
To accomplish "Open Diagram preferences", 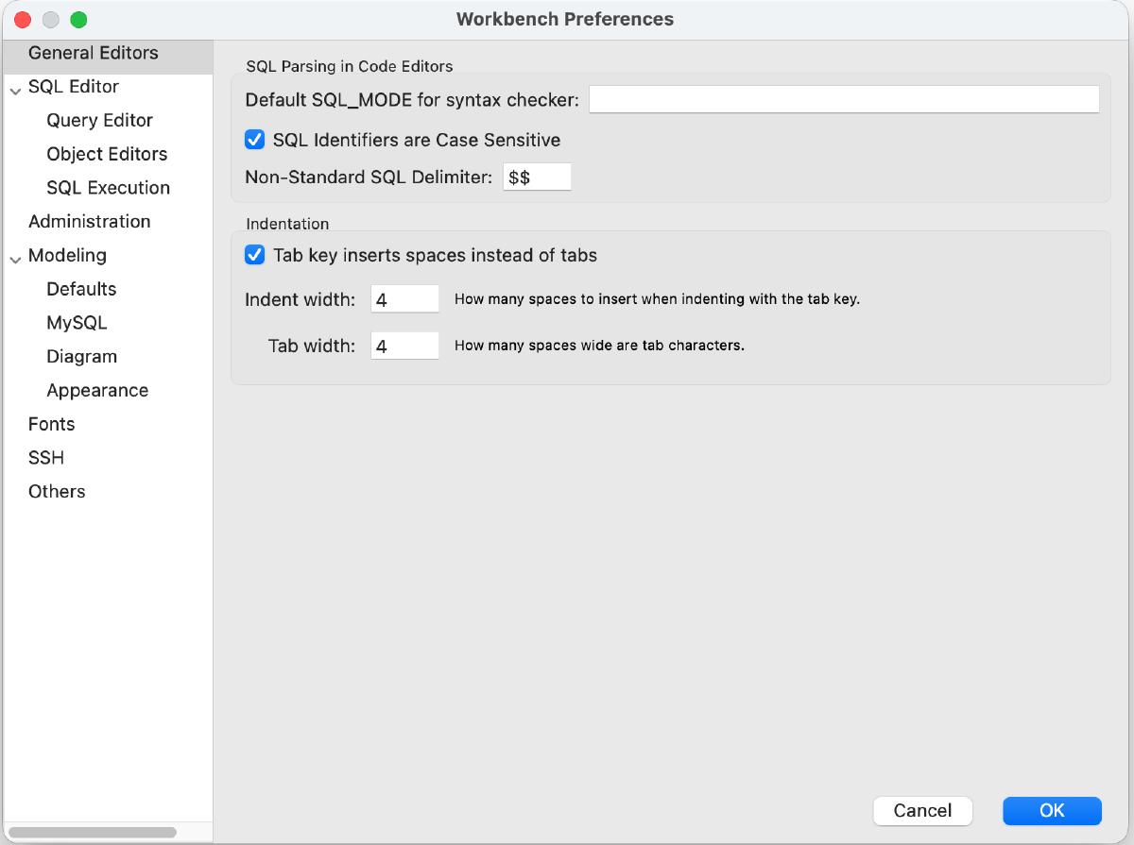I will 82,357.
